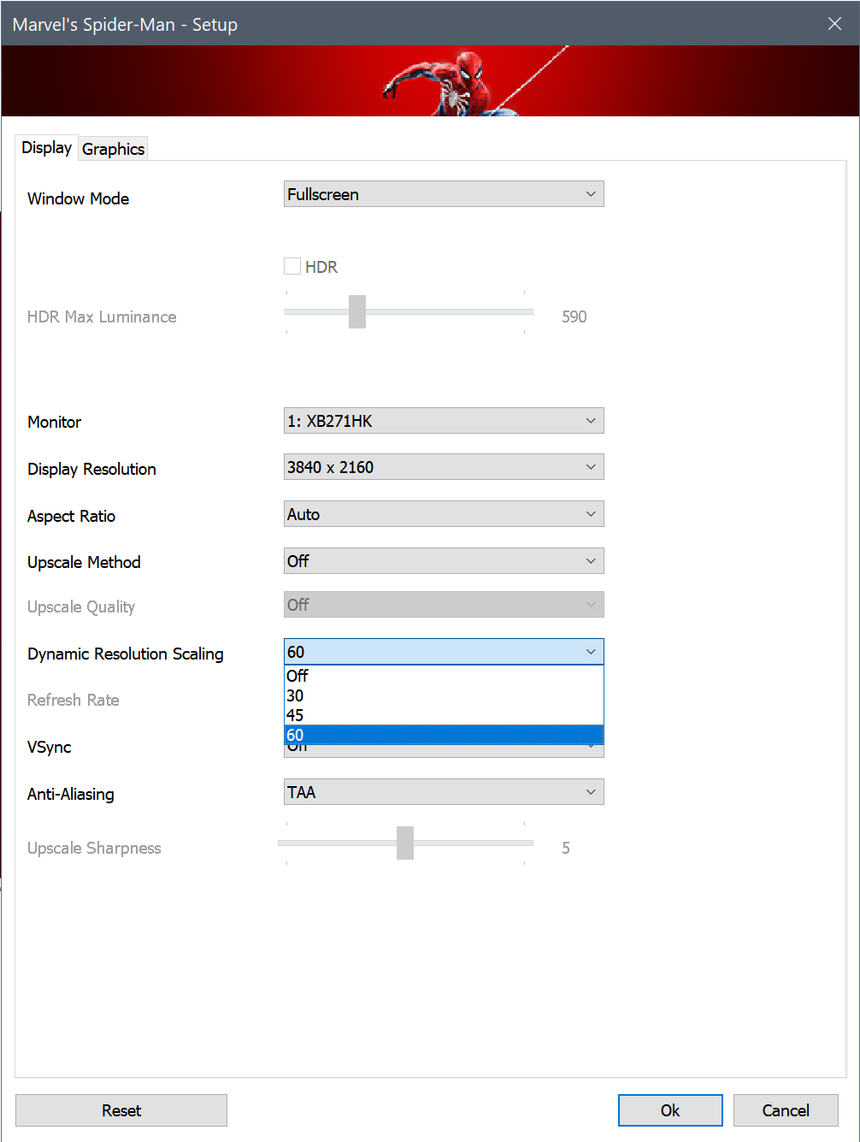Click the HDR Max Luminance slider handle
This screenshot has height=1142, width=860.
[357, 311]
